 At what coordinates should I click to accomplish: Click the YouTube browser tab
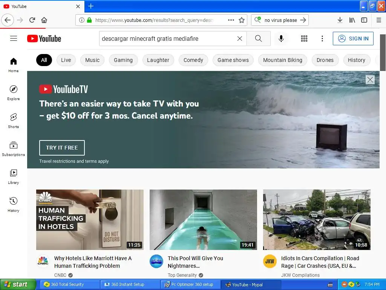pos(42,6)
